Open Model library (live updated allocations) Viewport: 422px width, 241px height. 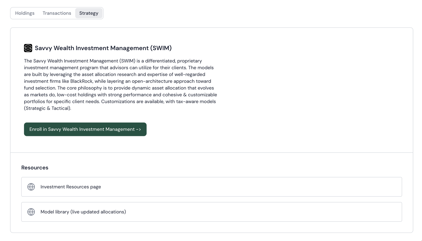212,212
